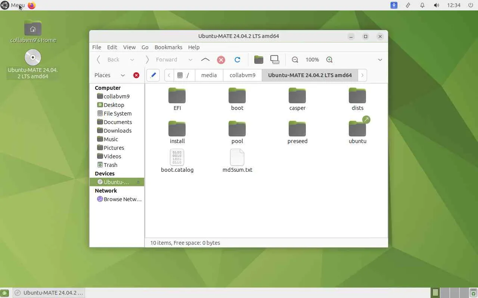This screenshot has width=478, height=298.
Task: Click the 12:34 clock in the panel
Action: [454, 5]
